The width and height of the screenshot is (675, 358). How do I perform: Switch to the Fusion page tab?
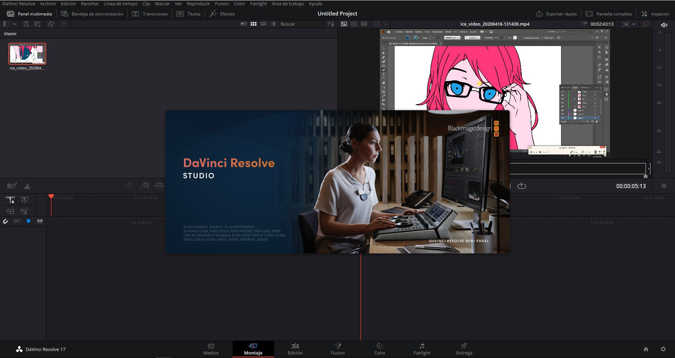[x=338, y=349]
